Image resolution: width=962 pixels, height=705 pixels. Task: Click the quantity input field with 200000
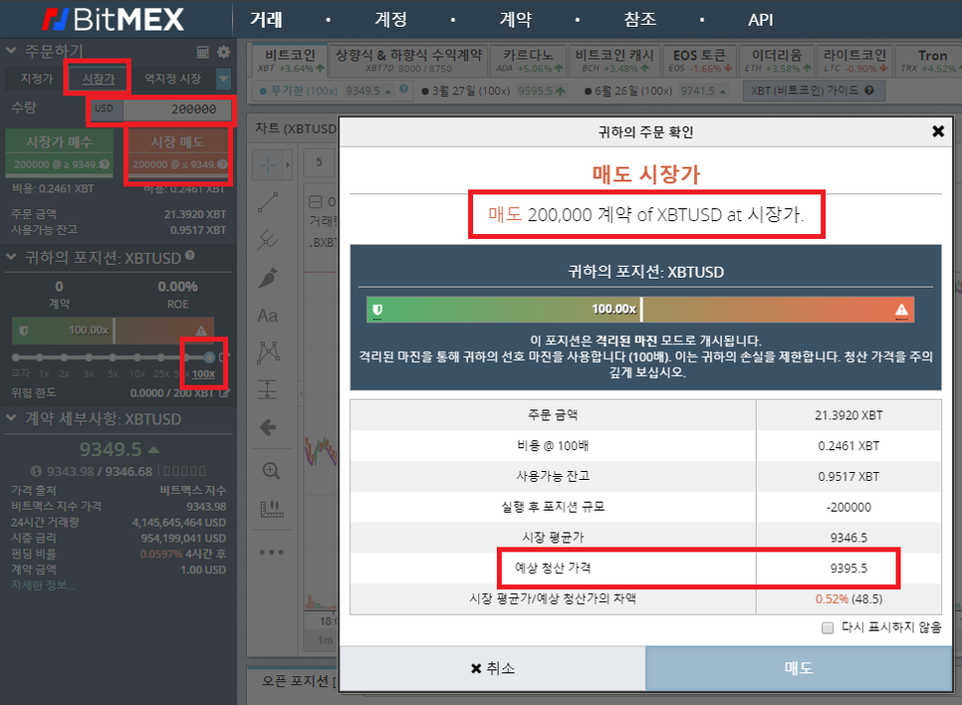pos(176,110)
